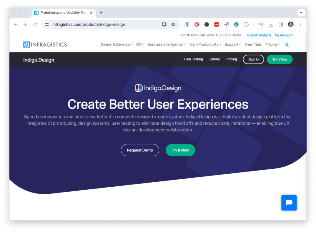The height and width of the screenshot is (232, 316).
Task: Open the tab search dropdown arrow
Action: click(x=301, y=12)
